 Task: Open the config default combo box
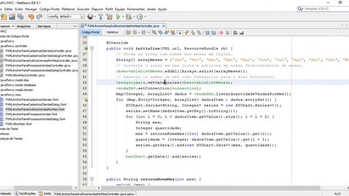[66, 17]
